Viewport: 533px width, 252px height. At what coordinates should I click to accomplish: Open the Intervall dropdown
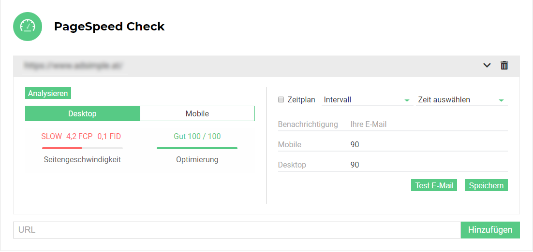pyautogui.click(x=367, y=100)
